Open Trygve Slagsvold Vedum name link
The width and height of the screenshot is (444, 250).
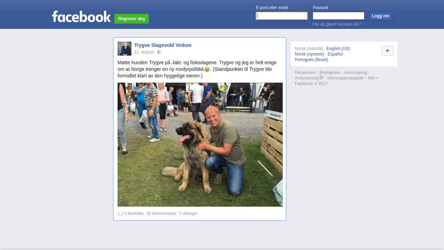(x=163, y=45)
